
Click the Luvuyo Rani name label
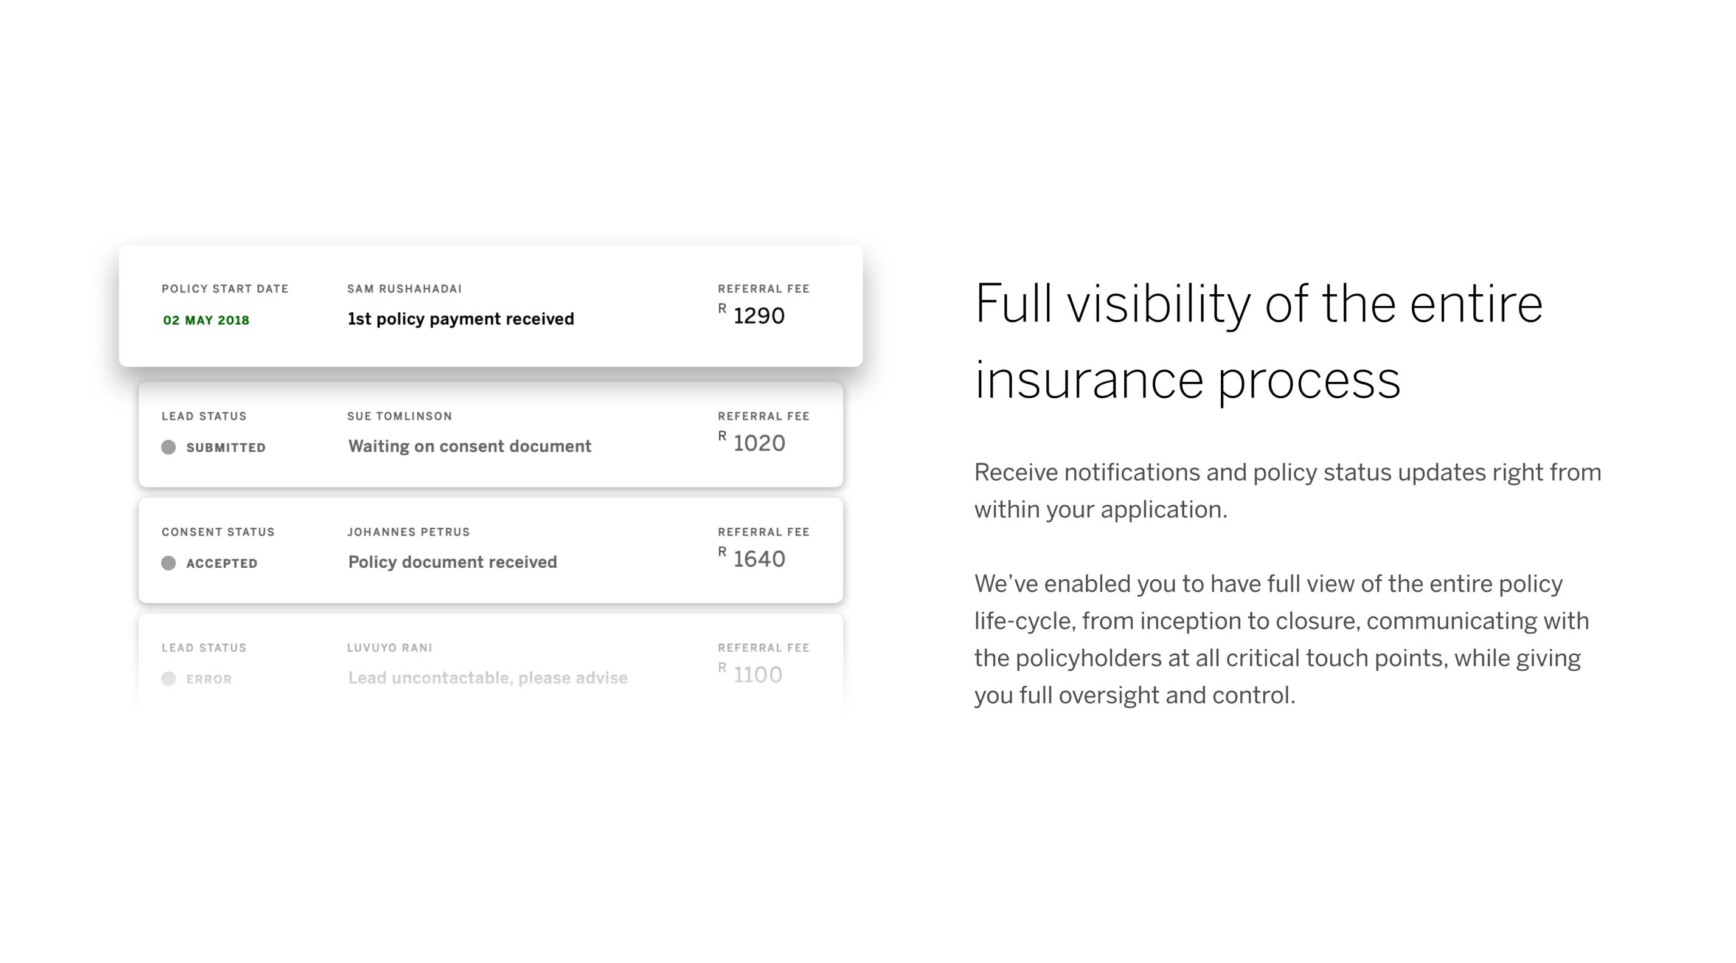pyautogui.click(x=389, y=648)
